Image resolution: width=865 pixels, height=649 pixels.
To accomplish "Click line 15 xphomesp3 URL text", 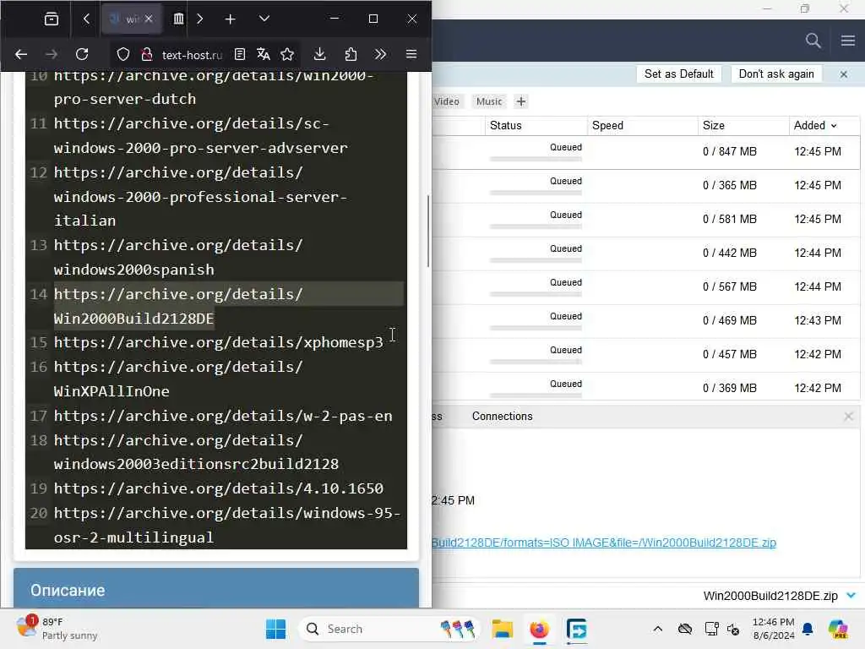I will 219,342.
